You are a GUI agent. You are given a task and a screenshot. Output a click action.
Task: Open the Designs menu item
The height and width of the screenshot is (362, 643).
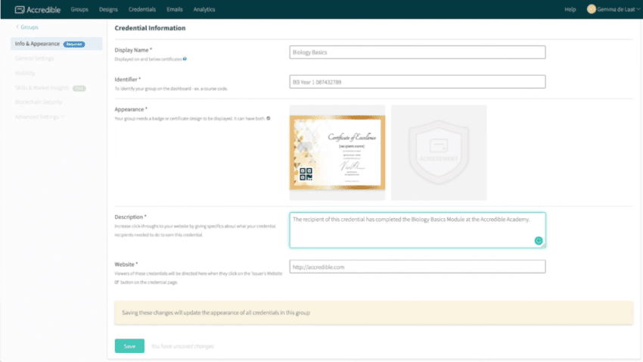click(108, 9)
